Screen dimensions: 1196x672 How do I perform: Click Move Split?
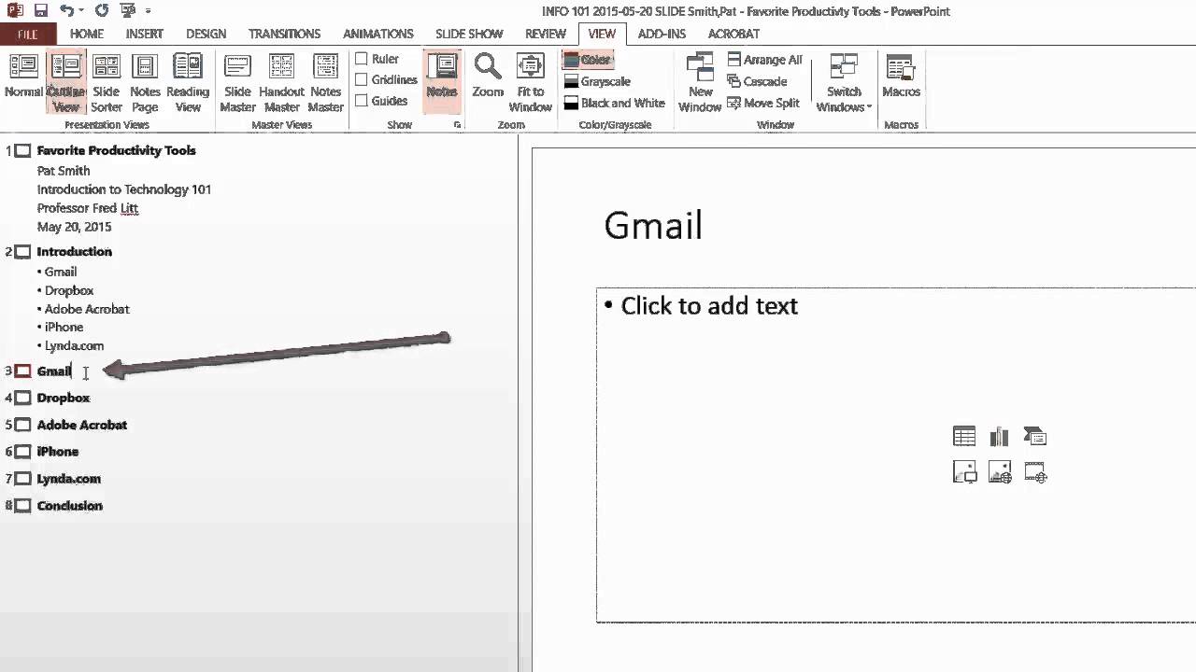(x=762, y=103)
